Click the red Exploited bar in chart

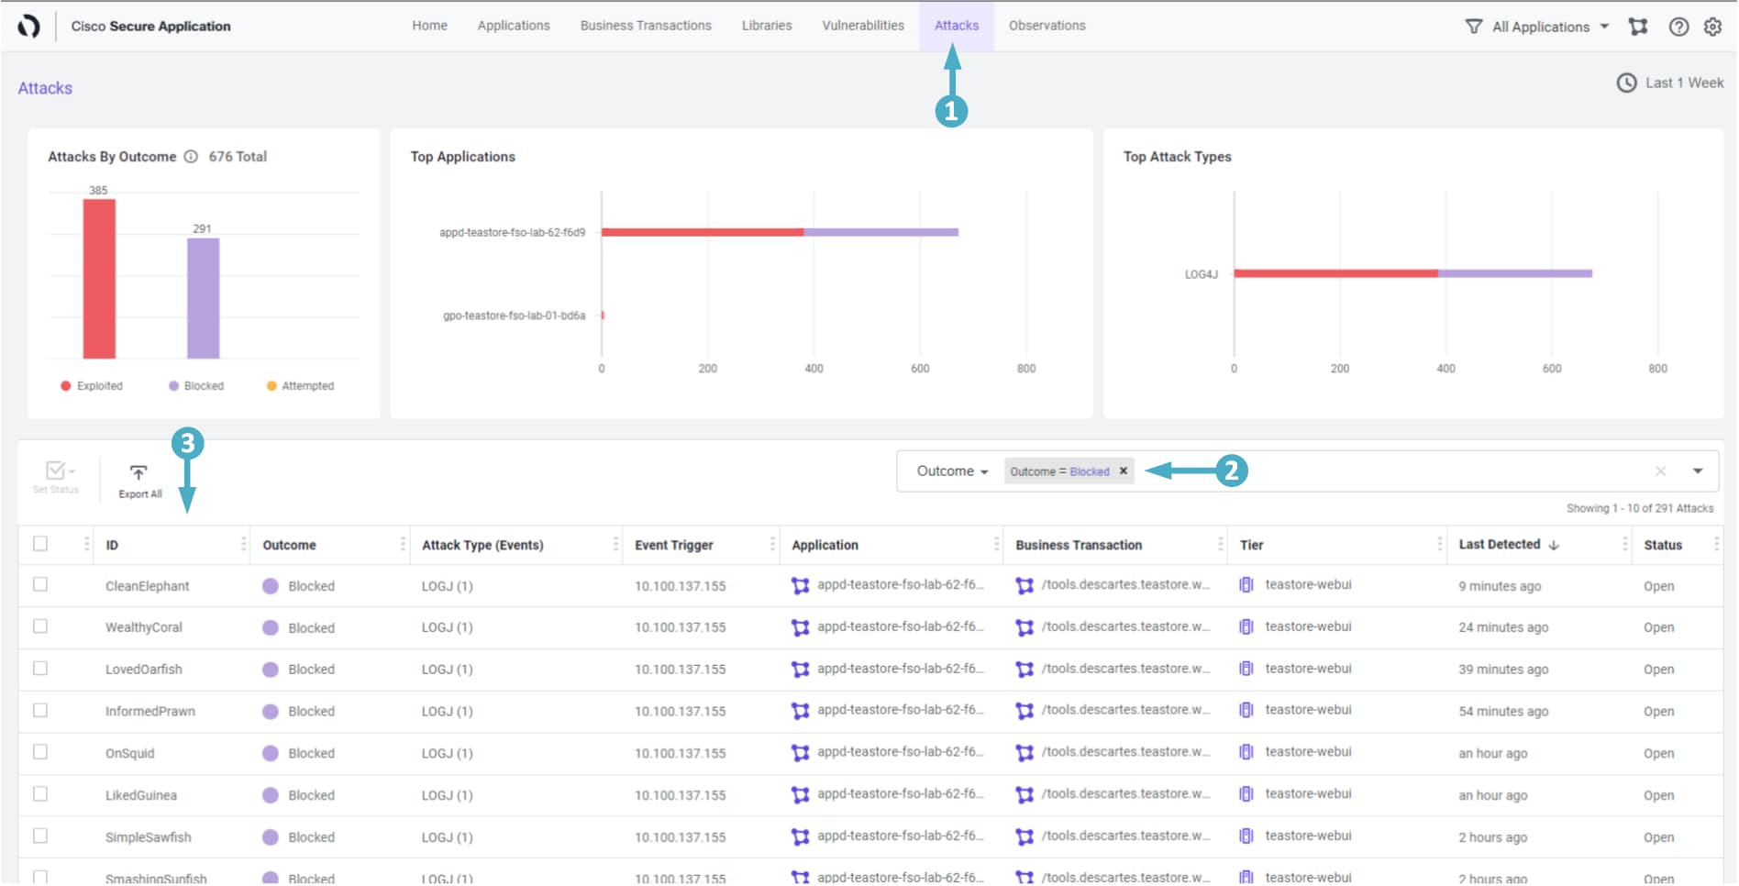point(99,279)
